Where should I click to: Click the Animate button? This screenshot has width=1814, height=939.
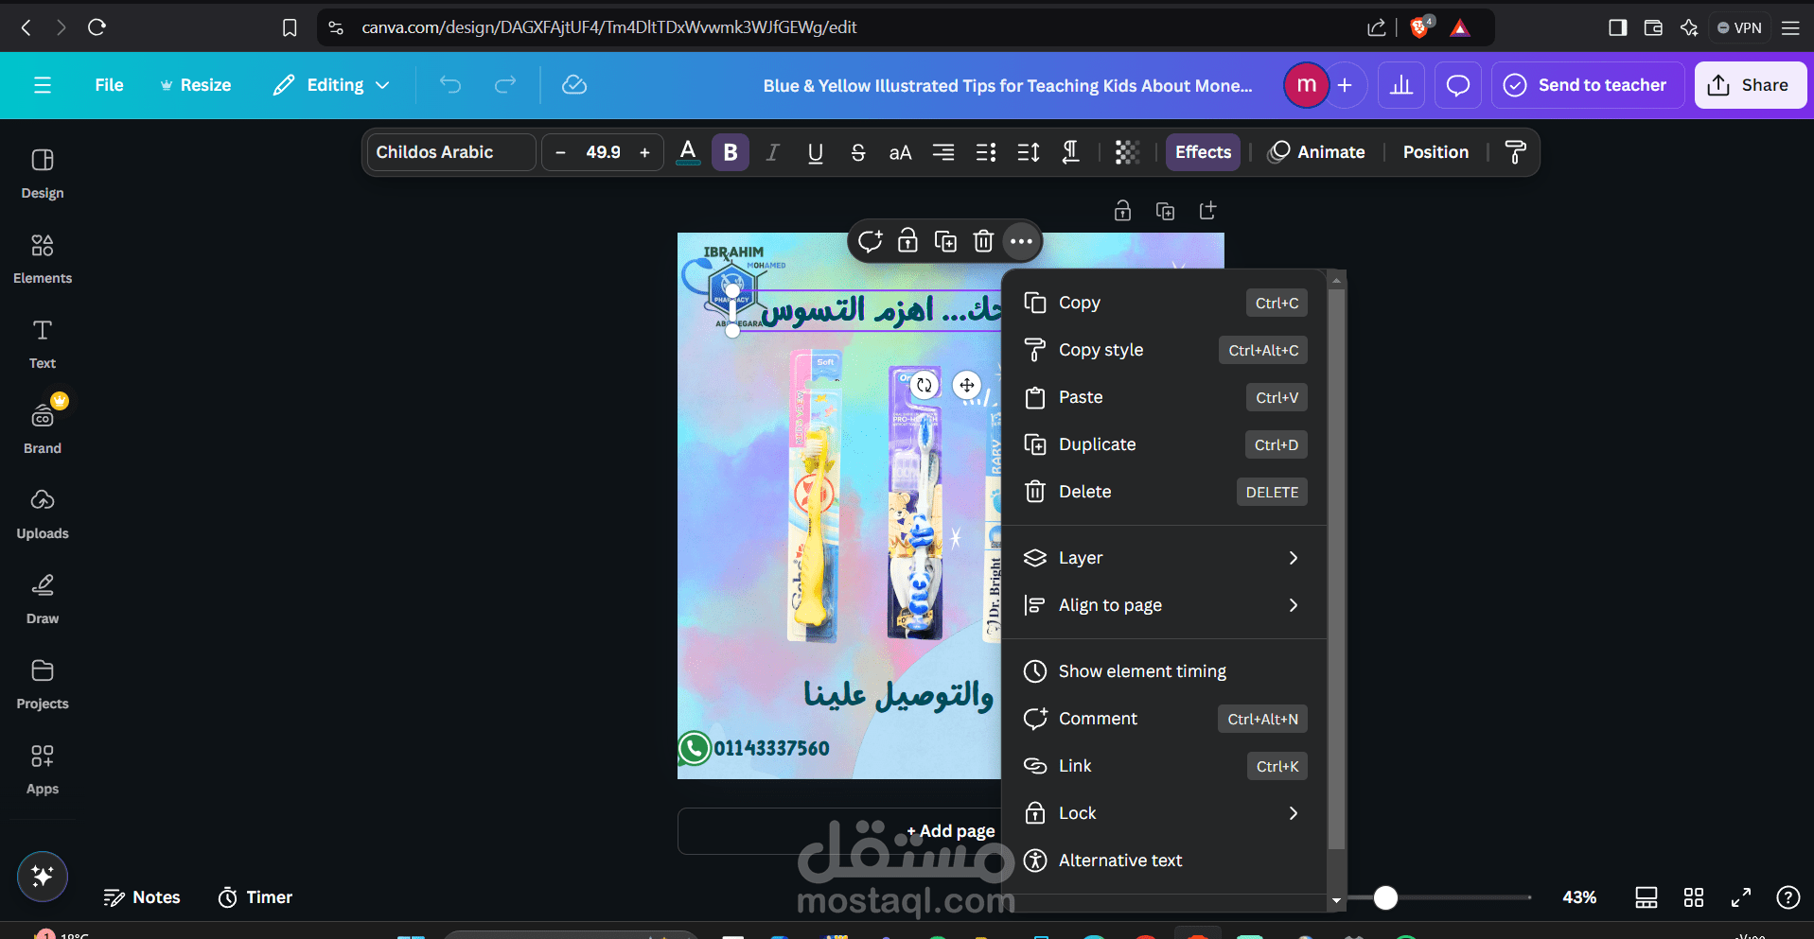[x=1317, y=152]
